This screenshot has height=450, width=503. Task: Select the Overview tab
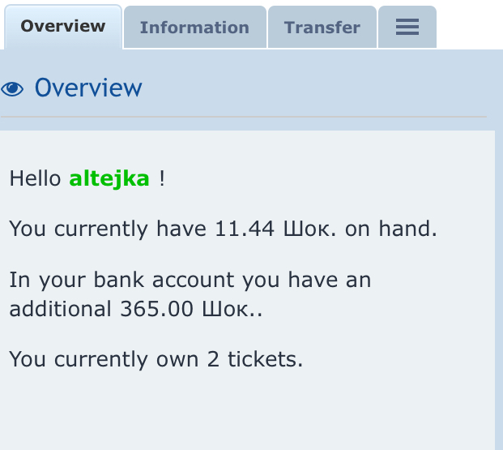[x=63, y=26]
